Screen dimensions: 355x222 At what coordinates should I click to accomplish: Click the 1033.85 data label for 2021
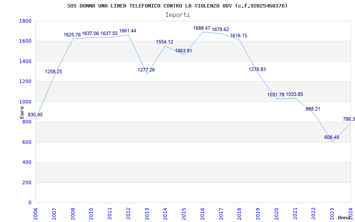point(295,95)
